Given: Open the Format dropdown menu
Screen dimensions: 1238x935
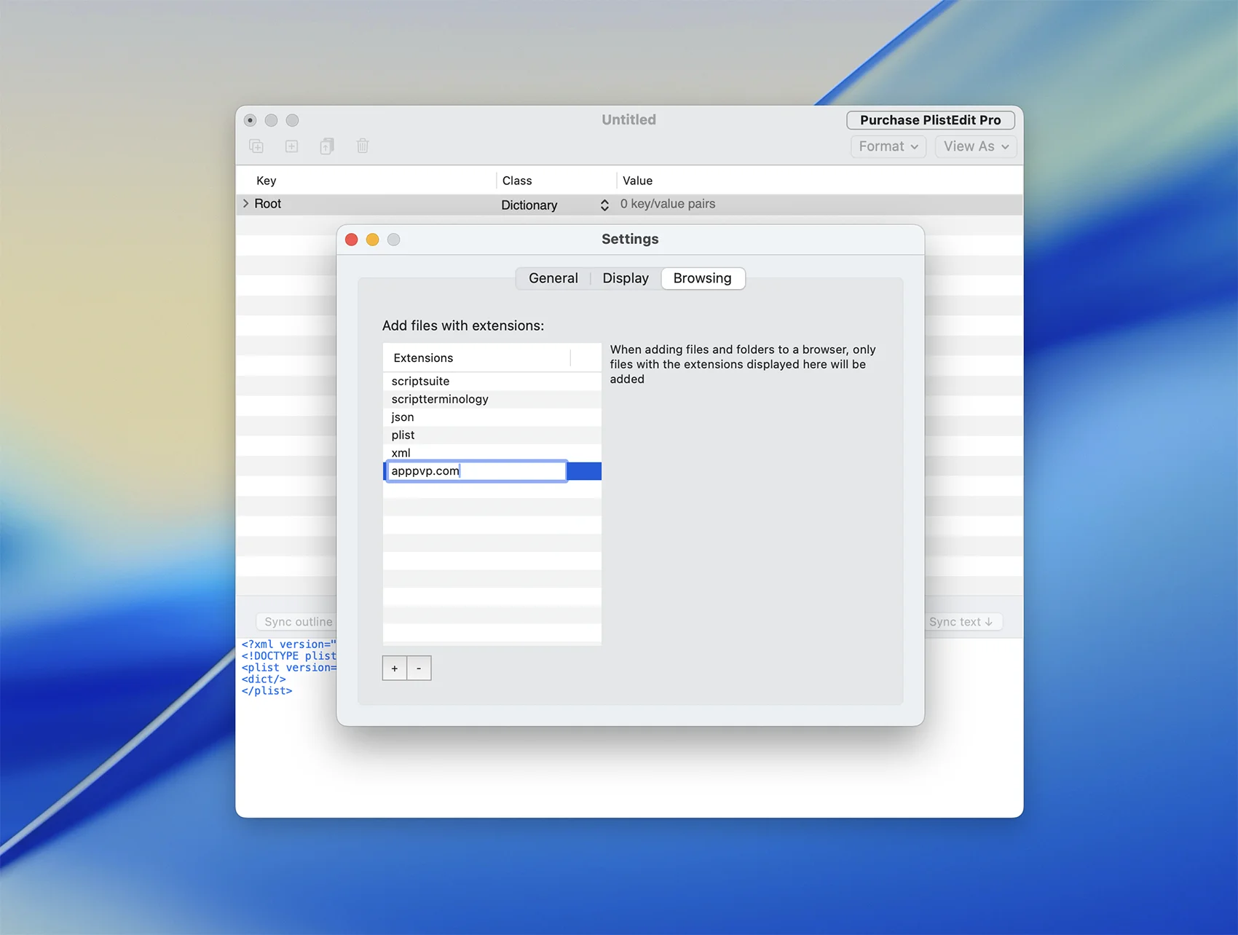Looking at the screenshot, I should pos(888,146).
